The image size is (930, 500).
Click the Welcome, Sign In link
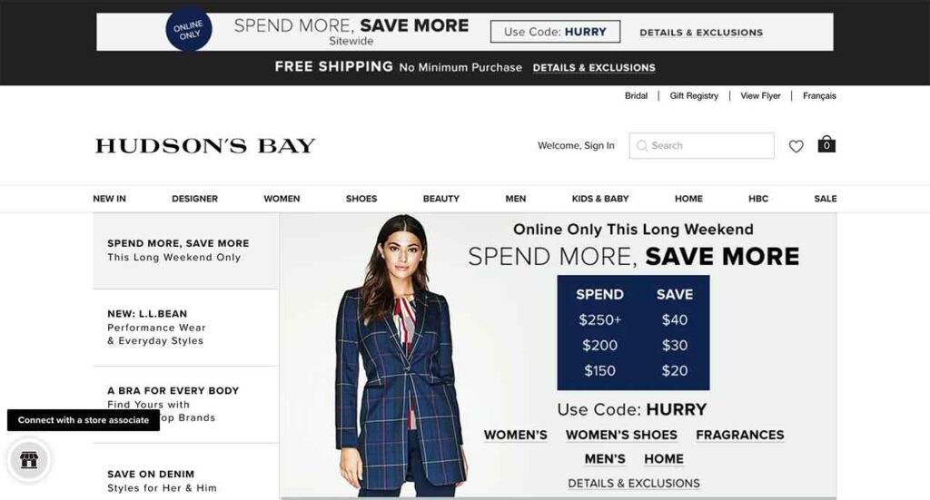click(576, 146)
